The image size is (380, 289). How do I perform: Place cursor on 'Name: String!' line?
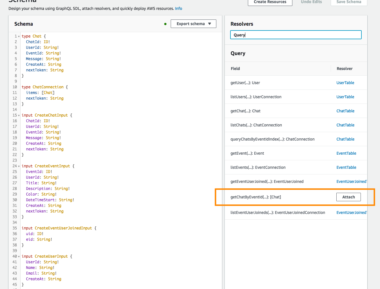pos(40,268)
